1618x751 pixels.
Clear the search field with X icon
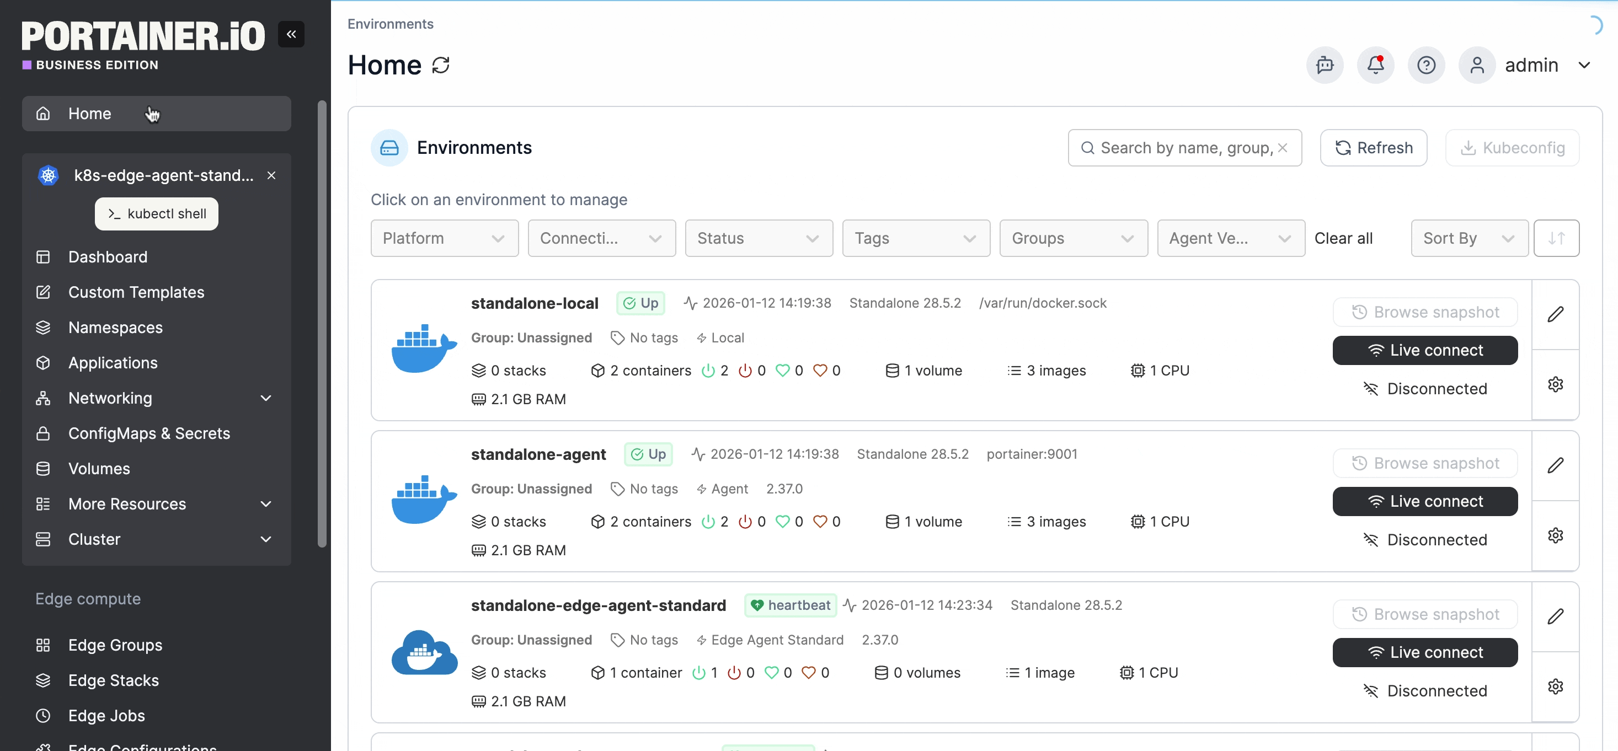[1283, 148]
